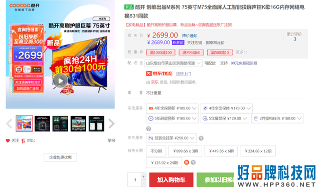Click the 新品 green tag in title
This screenshot has height=191, width=321.
tap(129, 7)
